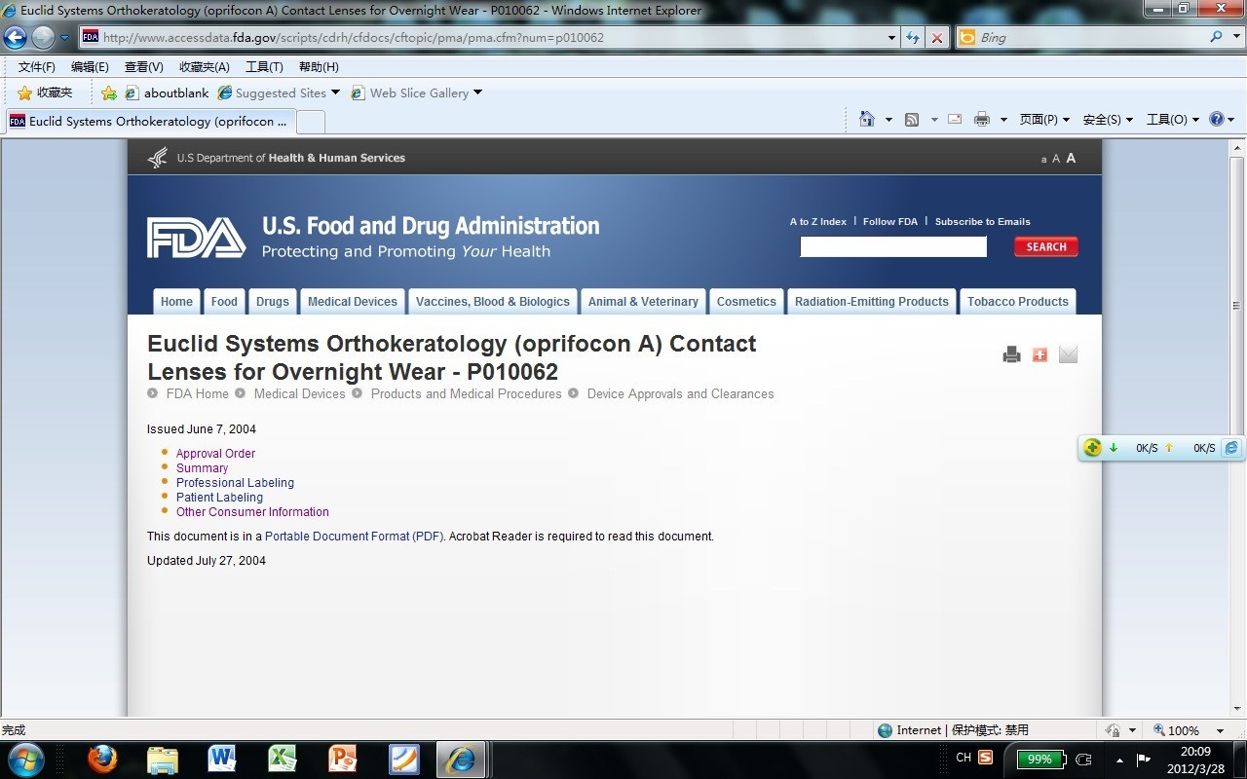The height and width of the screenshot is (779, 1247).
Task: Click the Windows Start button
Action: click(25, 759)
